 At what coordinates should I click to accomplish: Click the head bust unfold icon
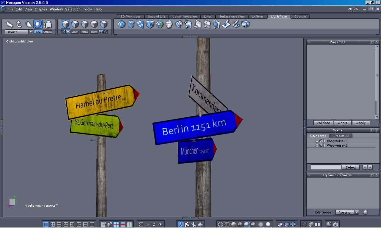(x=169, y=24)
